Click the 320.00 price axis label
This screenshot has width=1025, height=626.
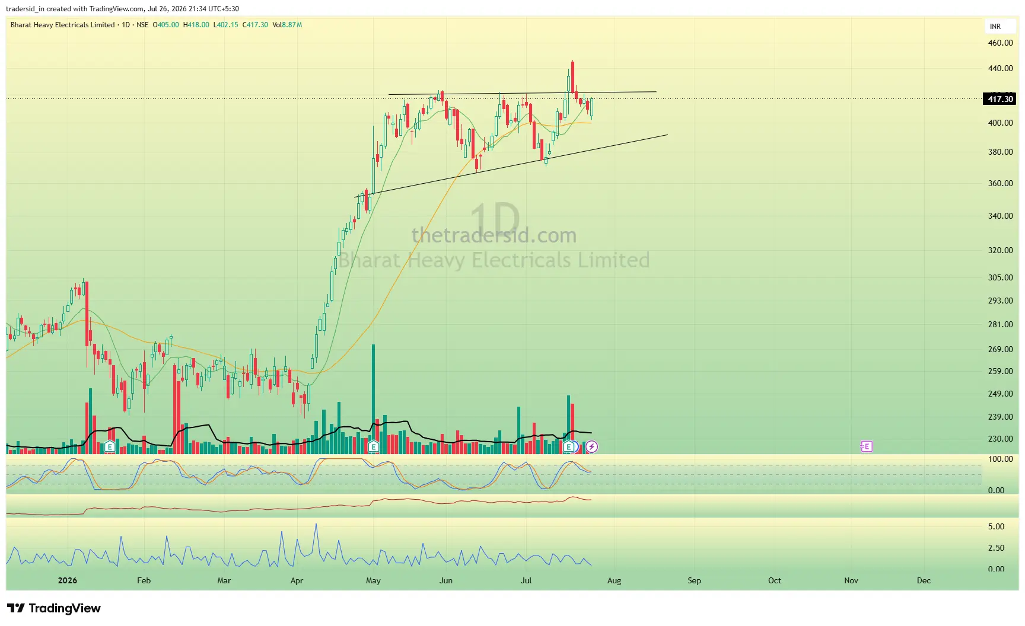tap(1000, 250)
